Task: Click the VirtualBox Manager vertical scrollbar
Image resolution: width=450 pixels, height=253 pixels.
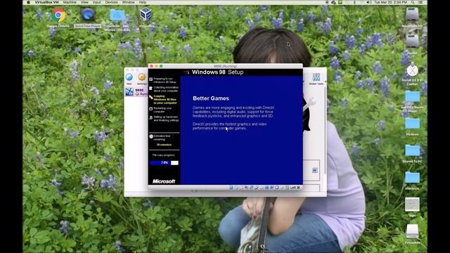Action: (325, 131)
